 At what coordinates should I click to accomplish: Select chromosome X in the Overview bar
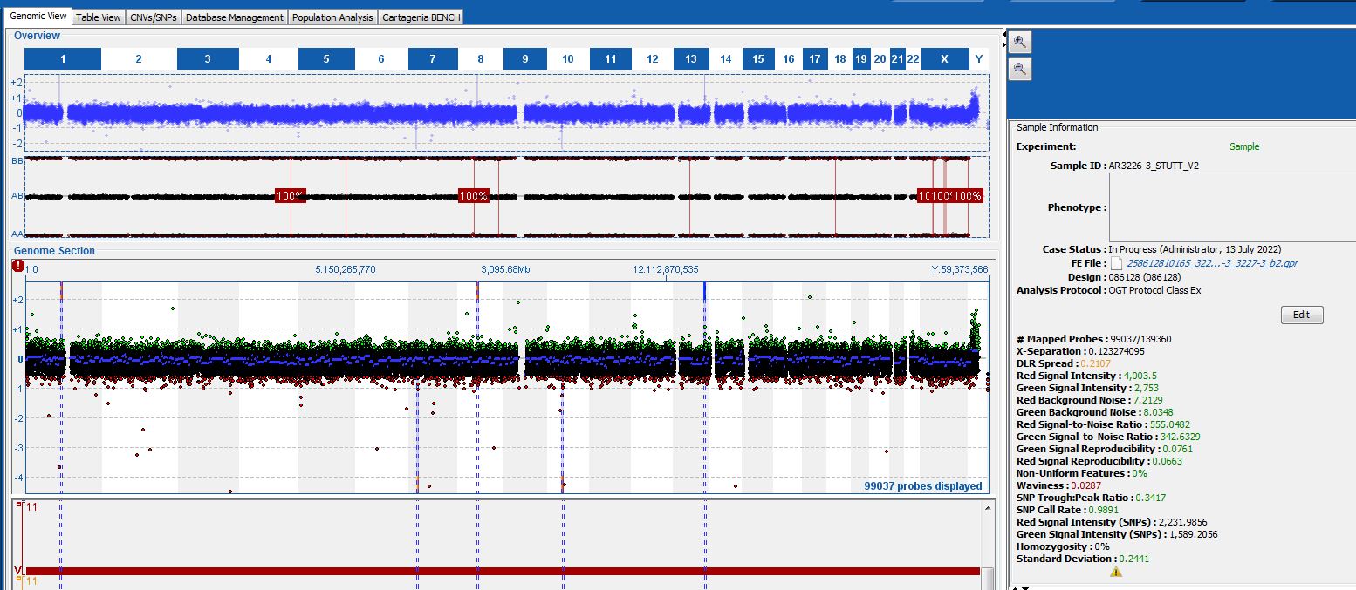pyautogui.click(x=944, y=59)
